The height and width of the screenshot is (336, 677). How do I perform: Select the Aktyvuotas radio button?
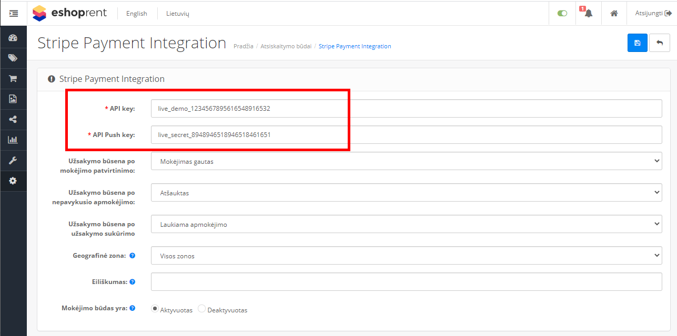[x=155, y=309]
